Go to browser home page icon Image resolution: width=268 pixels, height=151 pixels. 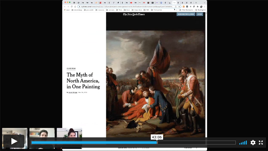pos(75,6)
